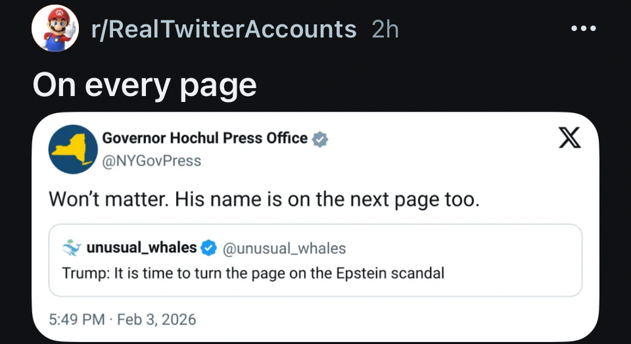Click the Feb 3, 2026 tweet date

coord(156,319)
